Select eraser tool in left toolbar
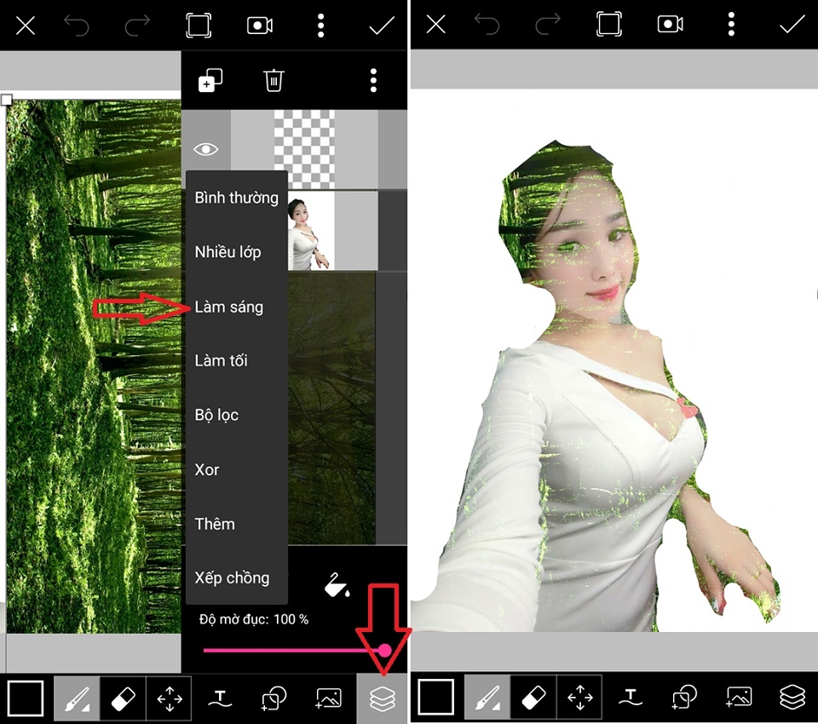 pyautogui.click(x=123, y=698)
